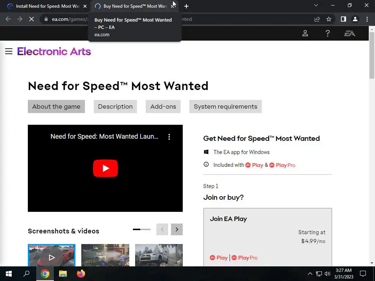Click EA Play logo in Join card
The image size is (375, 281).
pyautogui.click(x=219, y=258)
